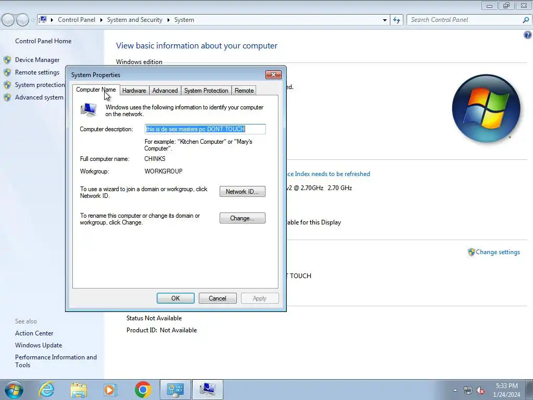
Task: Open Performance Information and Tools link
Action: tap(56, 361)
